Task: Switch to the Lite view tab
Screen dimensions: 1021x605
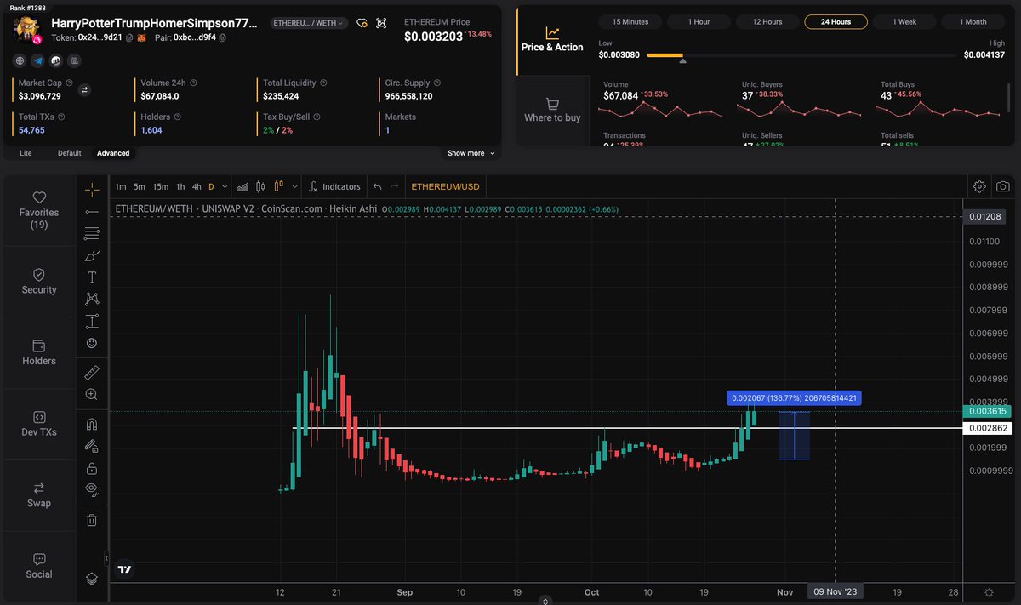Action: (26, 153)
